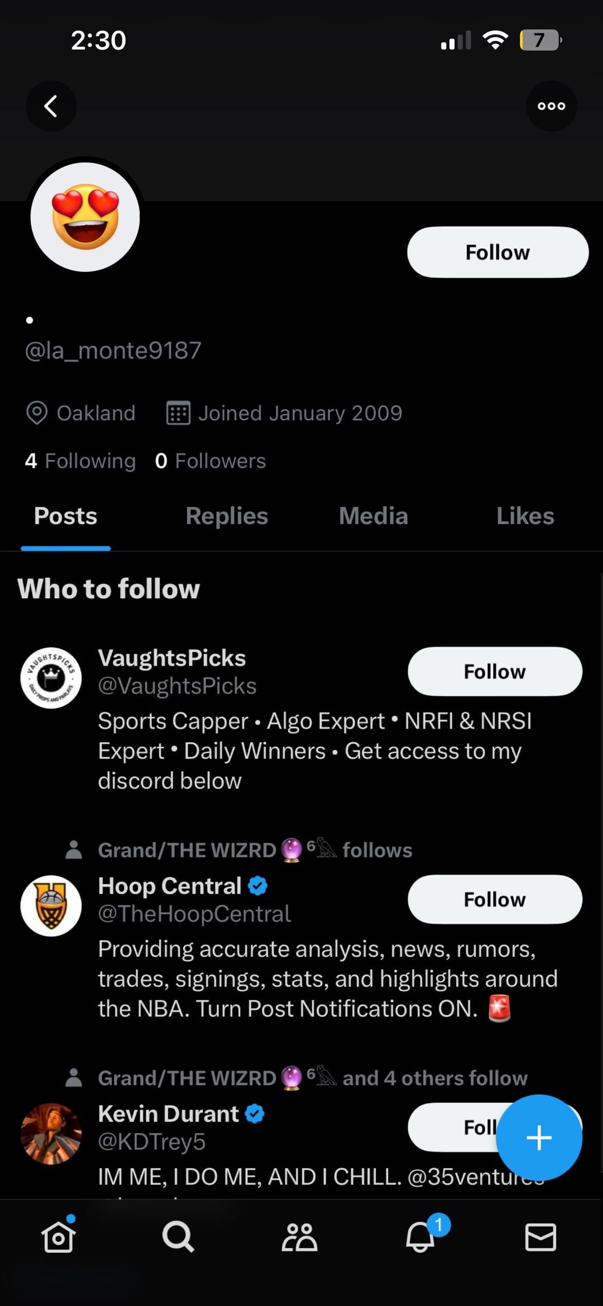Switch to the Media tab
This screenshot has height=1306, width=603.
click(373, 516)
